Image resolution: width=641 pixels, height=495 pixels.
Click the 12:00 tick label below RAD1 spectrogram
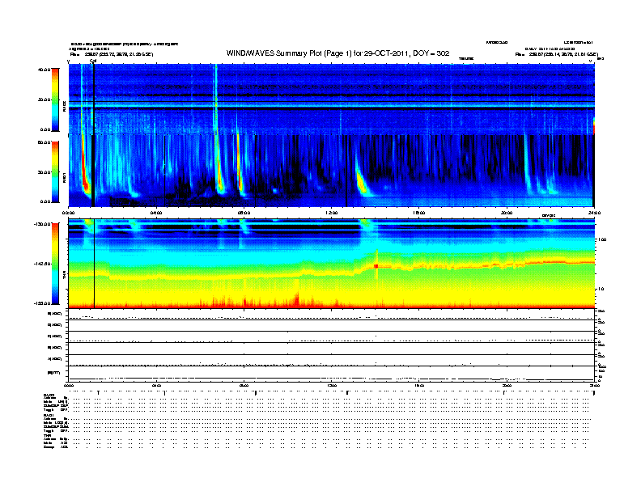pos(332,213)
